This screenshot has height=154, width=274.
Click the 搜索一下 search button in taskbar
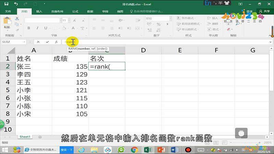pyautogui.click(x=66, y=150)
